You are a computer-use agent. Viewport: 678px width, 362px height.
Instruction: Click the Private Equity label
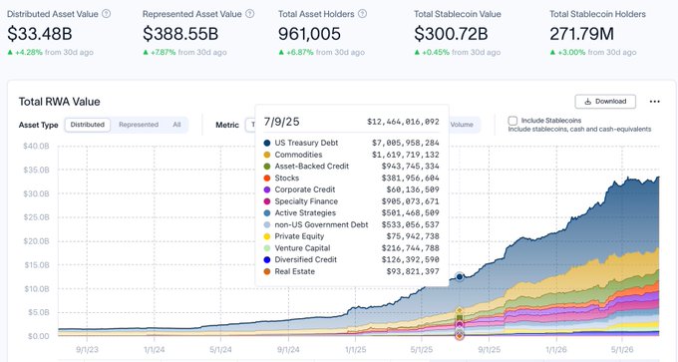pos(299,236)
